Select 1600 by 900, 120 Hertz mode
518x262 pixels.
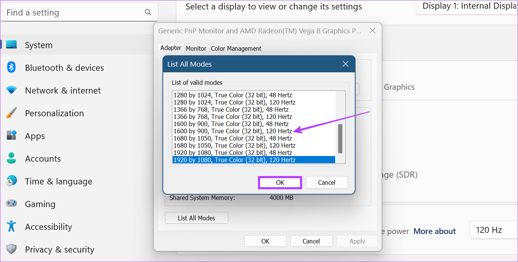point(254,131)
